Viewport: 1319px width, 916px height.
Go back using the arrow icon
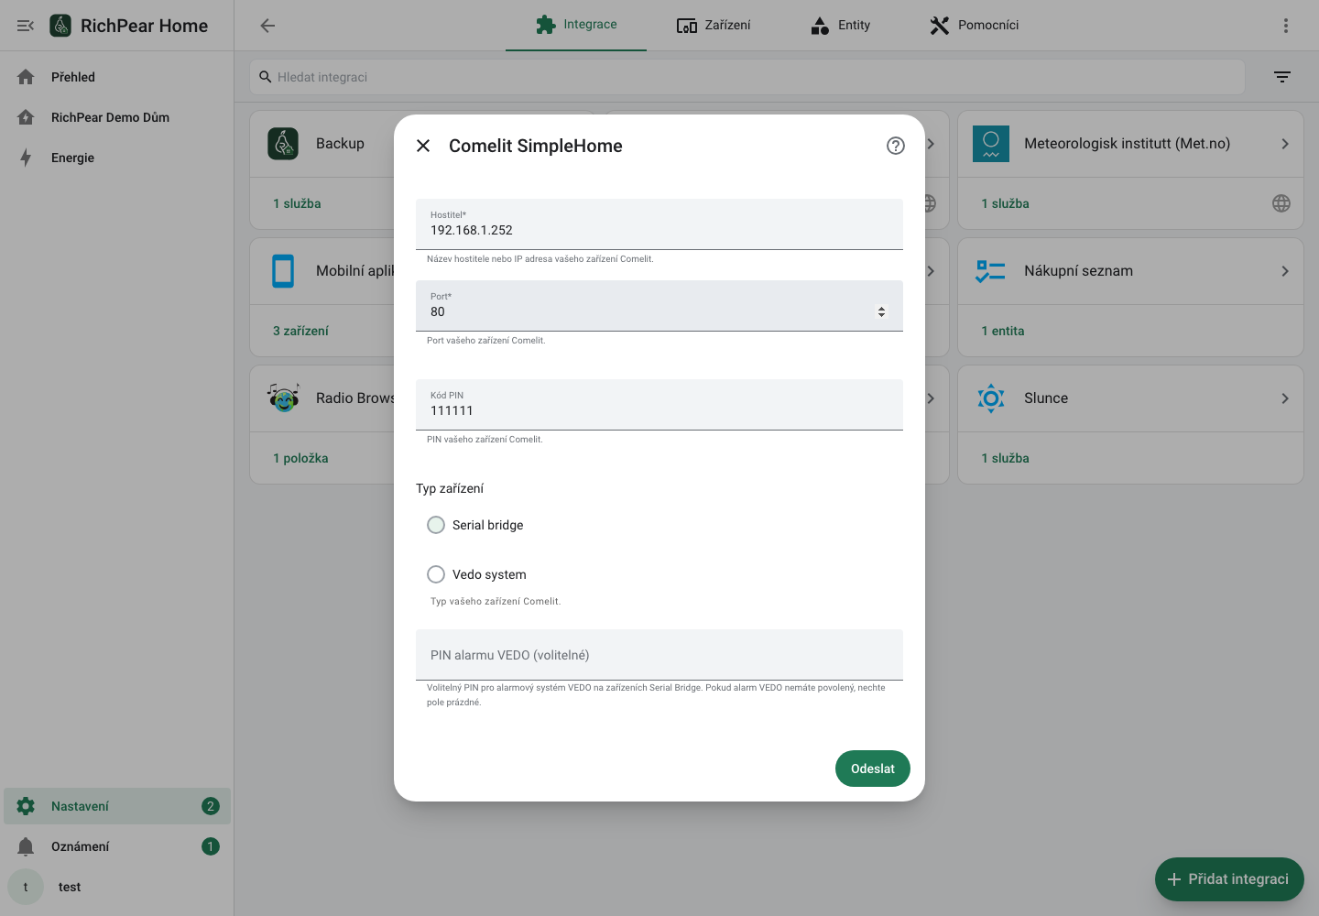[267, 26]
